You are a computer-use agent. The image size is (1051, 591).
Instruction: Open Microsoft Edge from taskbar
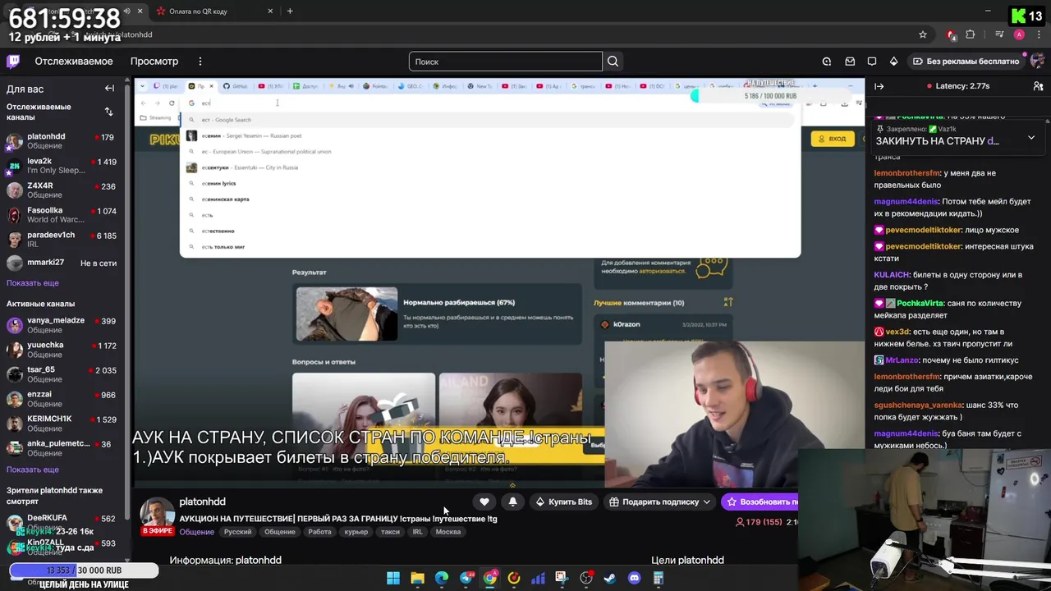click(x=442, y=578)
